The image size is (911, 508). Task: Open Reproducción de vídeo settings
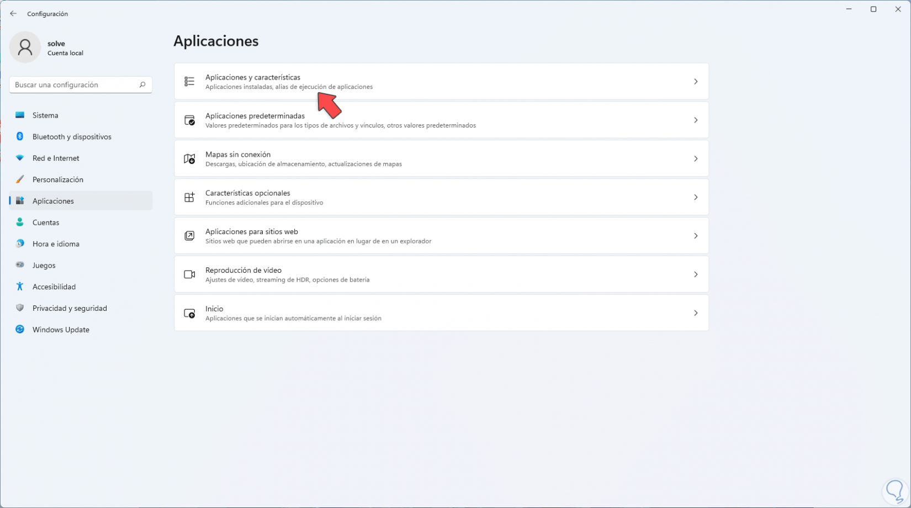[441, 274]
